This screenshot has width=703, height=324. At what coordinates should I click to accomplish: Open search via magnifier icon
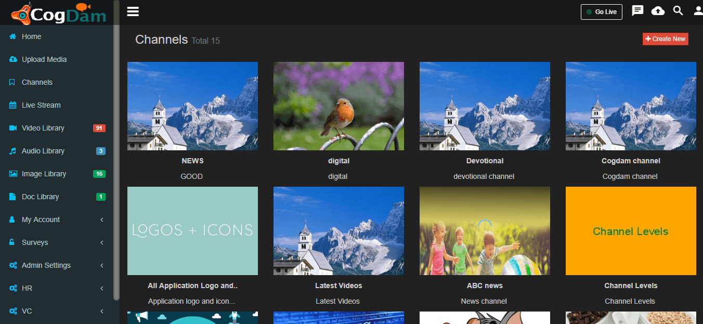(x=678, y=11)
